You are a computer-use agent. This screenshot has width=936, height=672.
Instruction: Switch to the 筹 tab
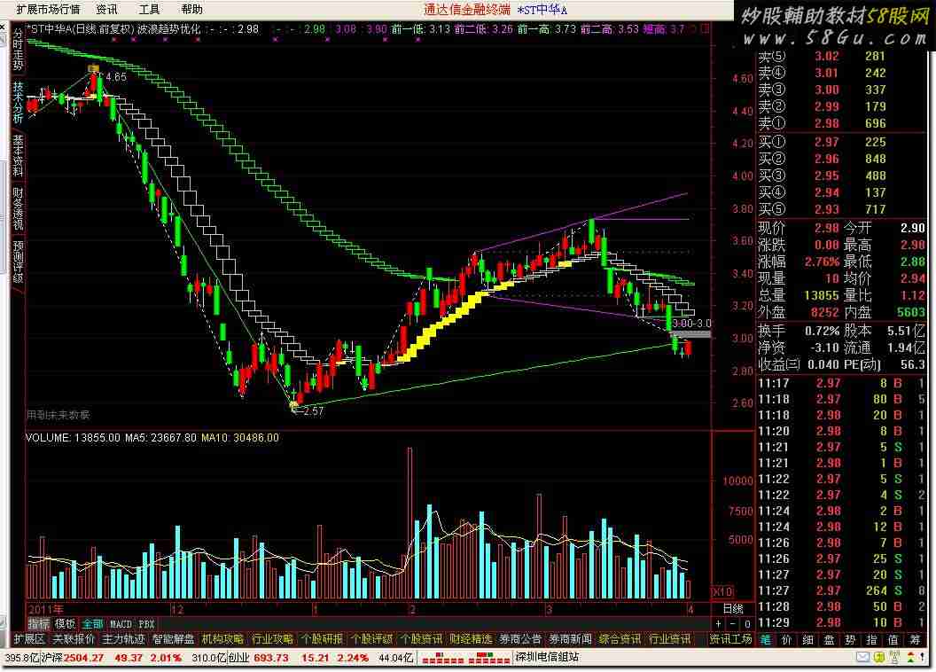coord(915,640)
